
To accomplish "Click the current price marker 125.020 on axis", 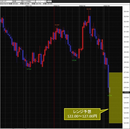I will click(x=126, y=92).
